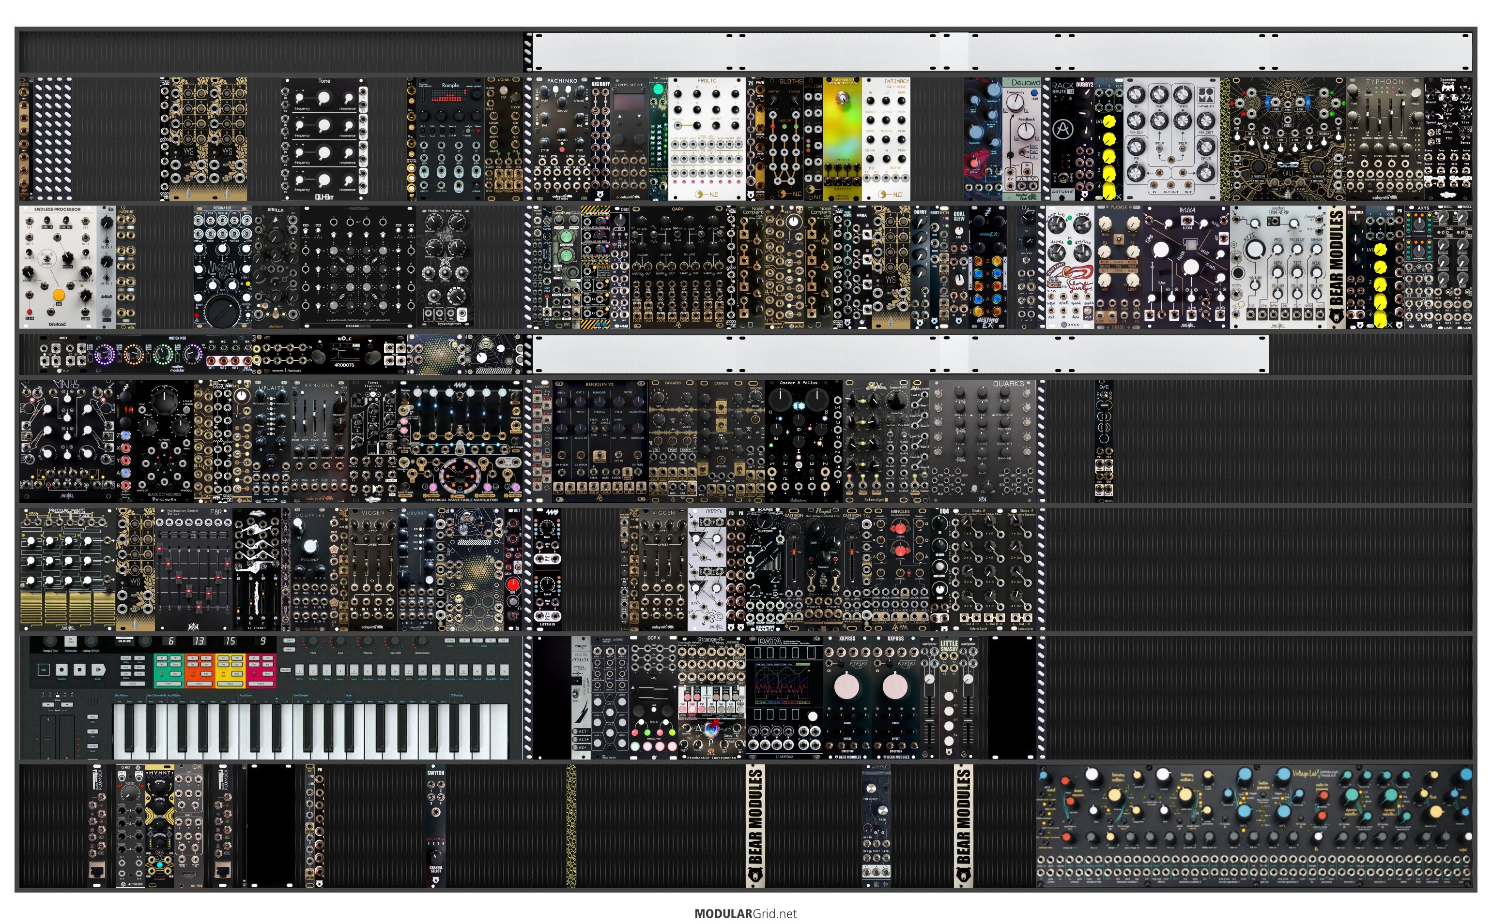The width and height of the screenshot is (1492, 924).
Task: Select the Black Octasource module
Action: (x=164, y=441)
